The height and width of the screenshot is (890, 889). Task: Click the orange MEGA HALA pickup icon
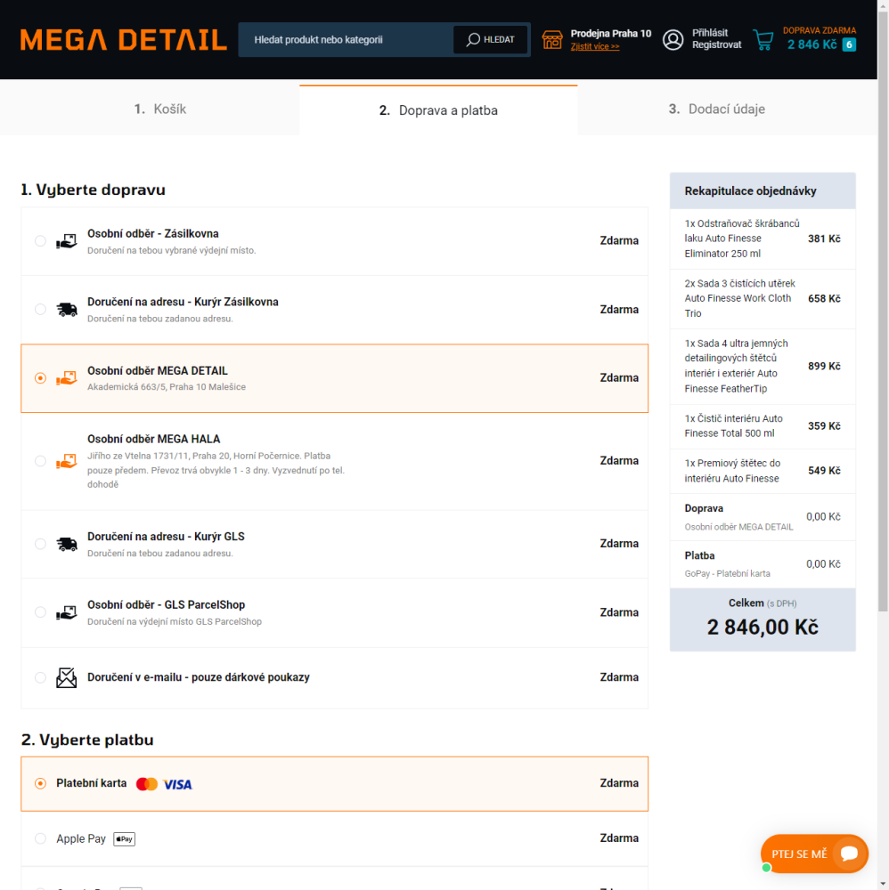67,461
